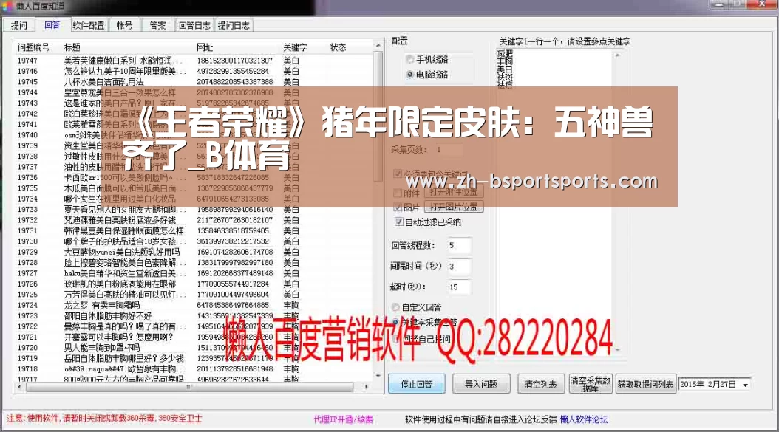Select the 回答 tab
779x432 pixels.
pyautogui.click(x=52, y=25)
